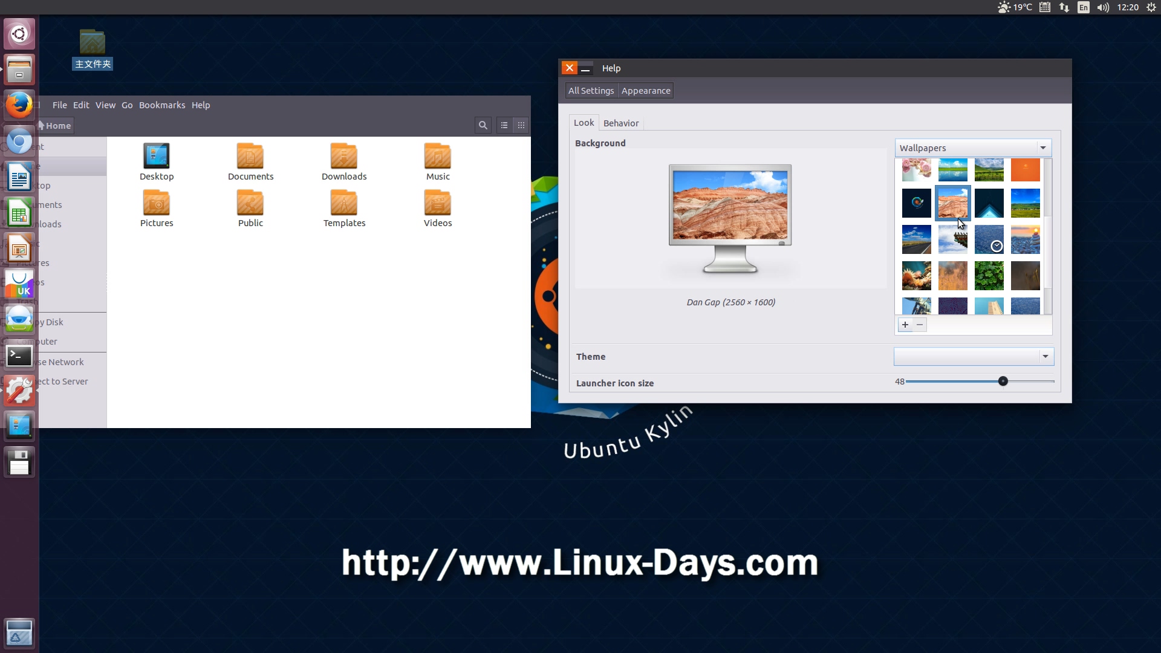The width and height of the screenshot is (1161, 653).
Task: Open the Edit menu in Files
Action: coord(81,105)
